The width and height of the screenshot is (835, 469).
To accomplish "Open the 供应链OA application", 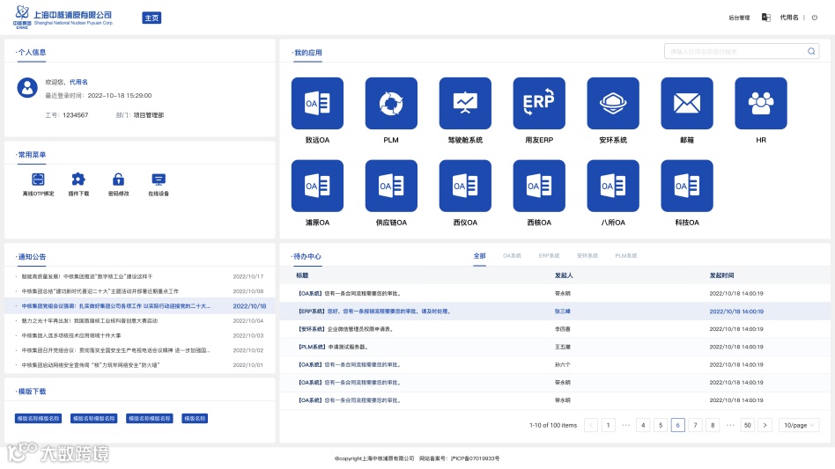I will 391,187.
